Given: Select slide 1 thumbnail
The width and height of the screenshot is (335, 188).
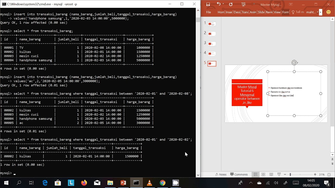Looking at the screenshot, I should pyautogui.click(x=212, y=24).
